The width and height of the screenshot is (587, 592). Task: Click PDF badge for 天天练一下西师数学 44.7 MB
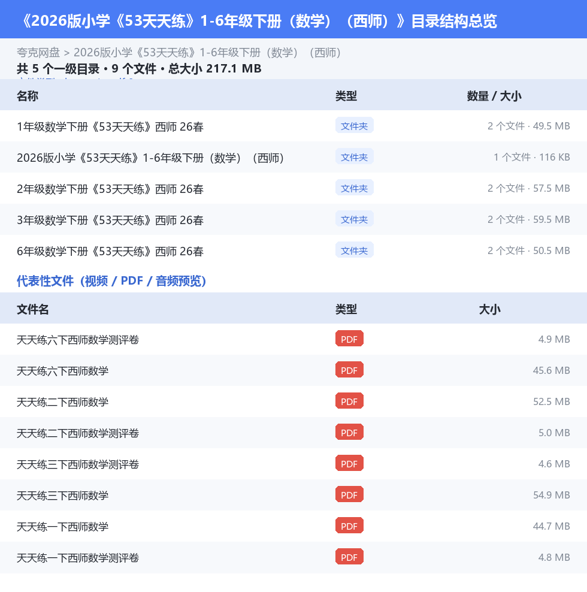(x=350, y=525)
